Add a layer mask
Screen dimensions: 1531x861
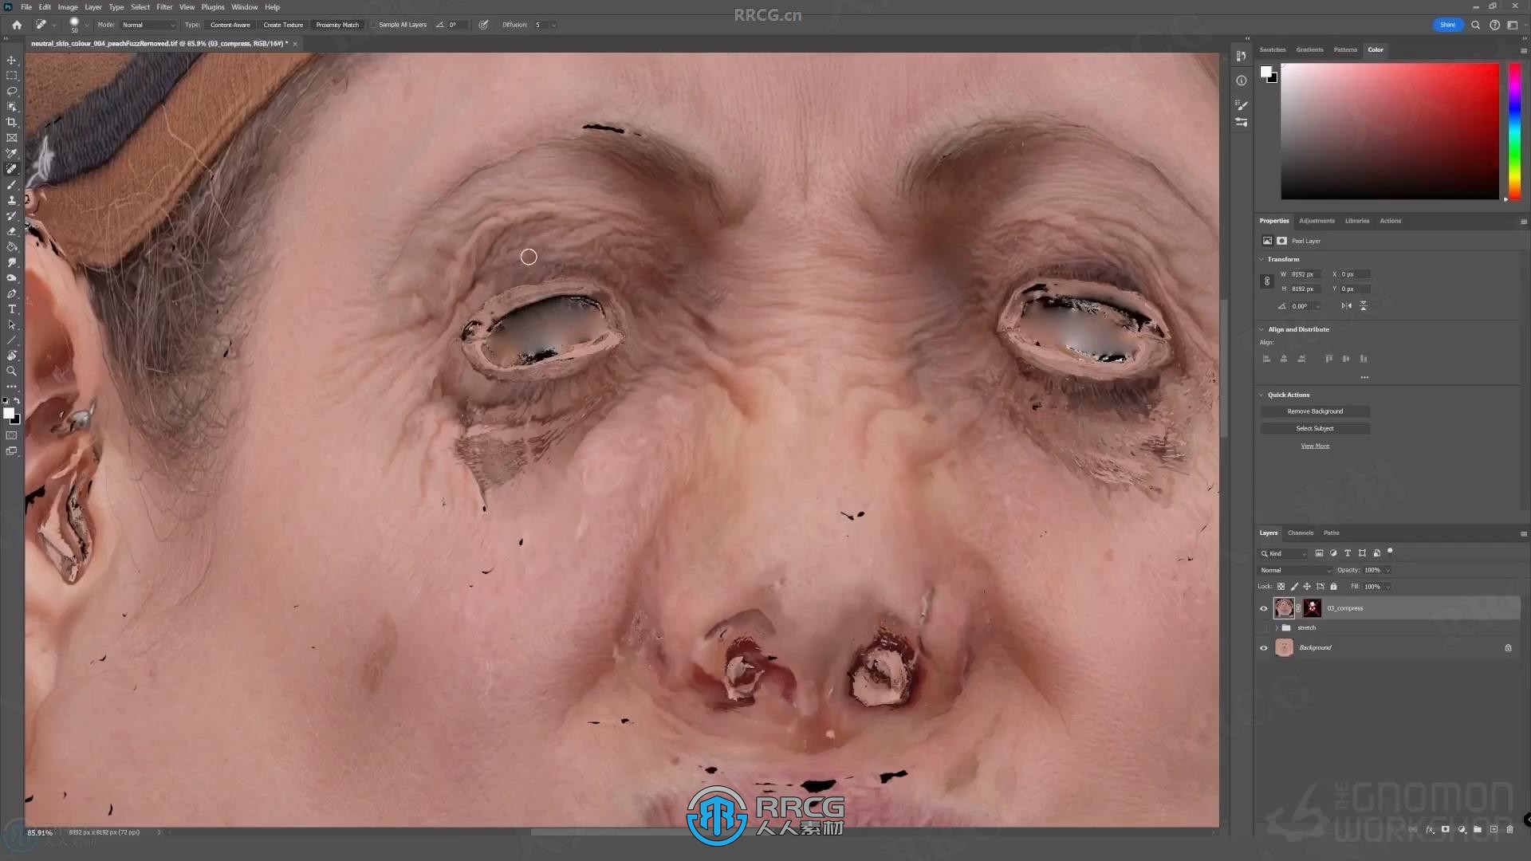point(1445,829)
